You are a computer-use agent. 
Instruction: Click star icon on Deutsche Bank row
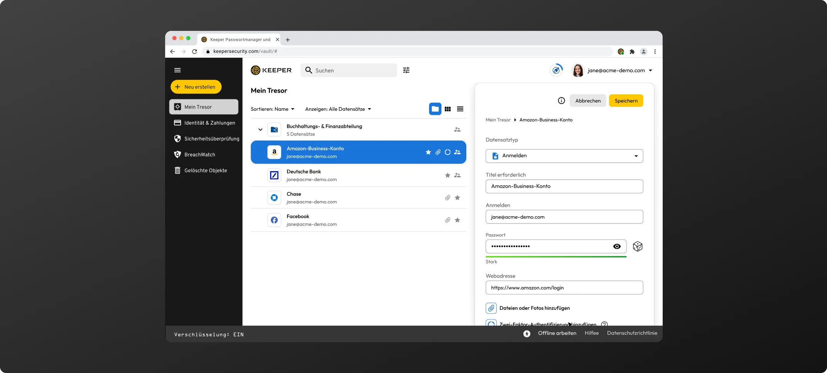pos(447,175)
